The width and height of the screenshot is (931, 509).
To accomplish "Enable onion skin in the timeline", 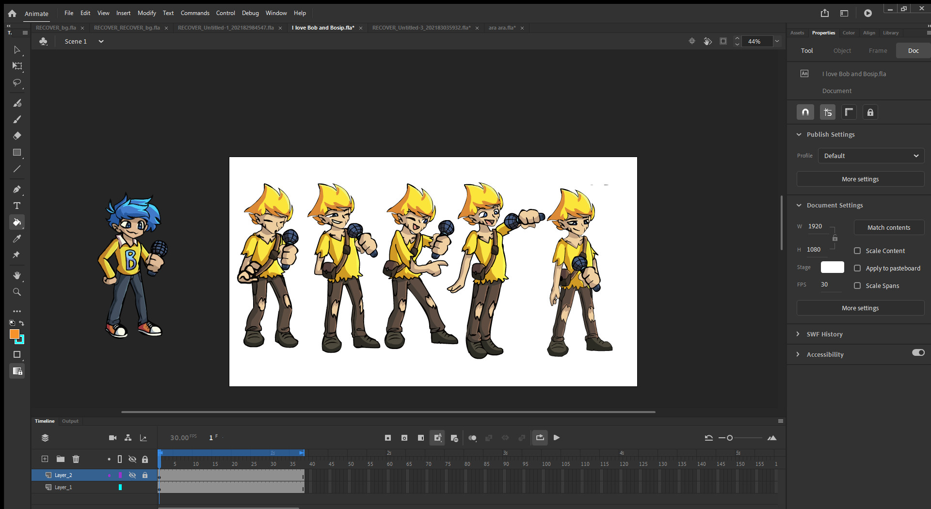I will [x=473, y=438].
